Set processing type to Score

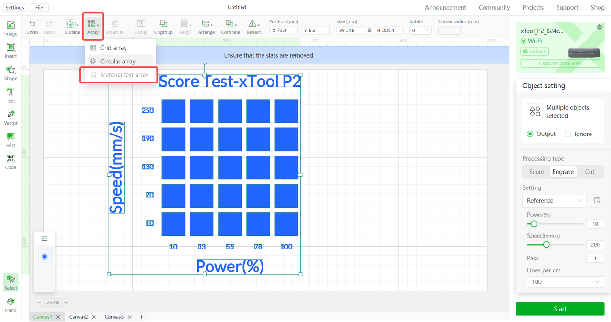pyautogui.click(x=537, y=172)
